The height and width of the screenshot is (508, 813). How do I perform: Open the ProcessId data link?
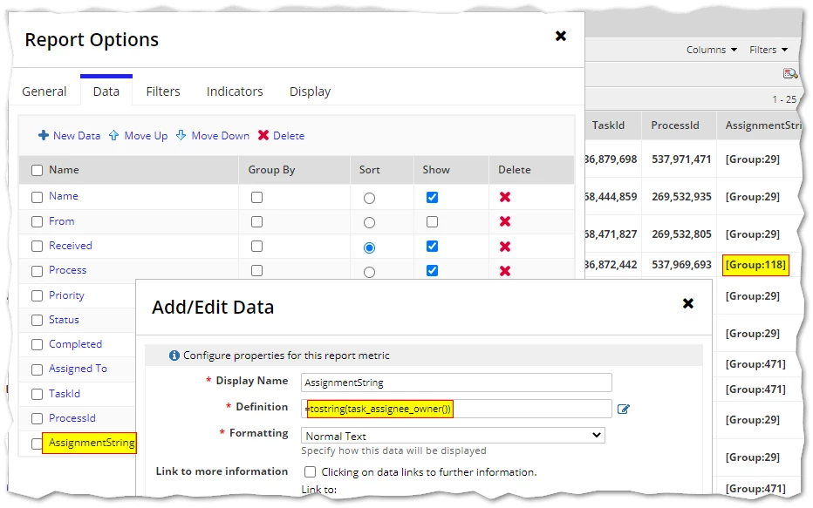[72, 418]
